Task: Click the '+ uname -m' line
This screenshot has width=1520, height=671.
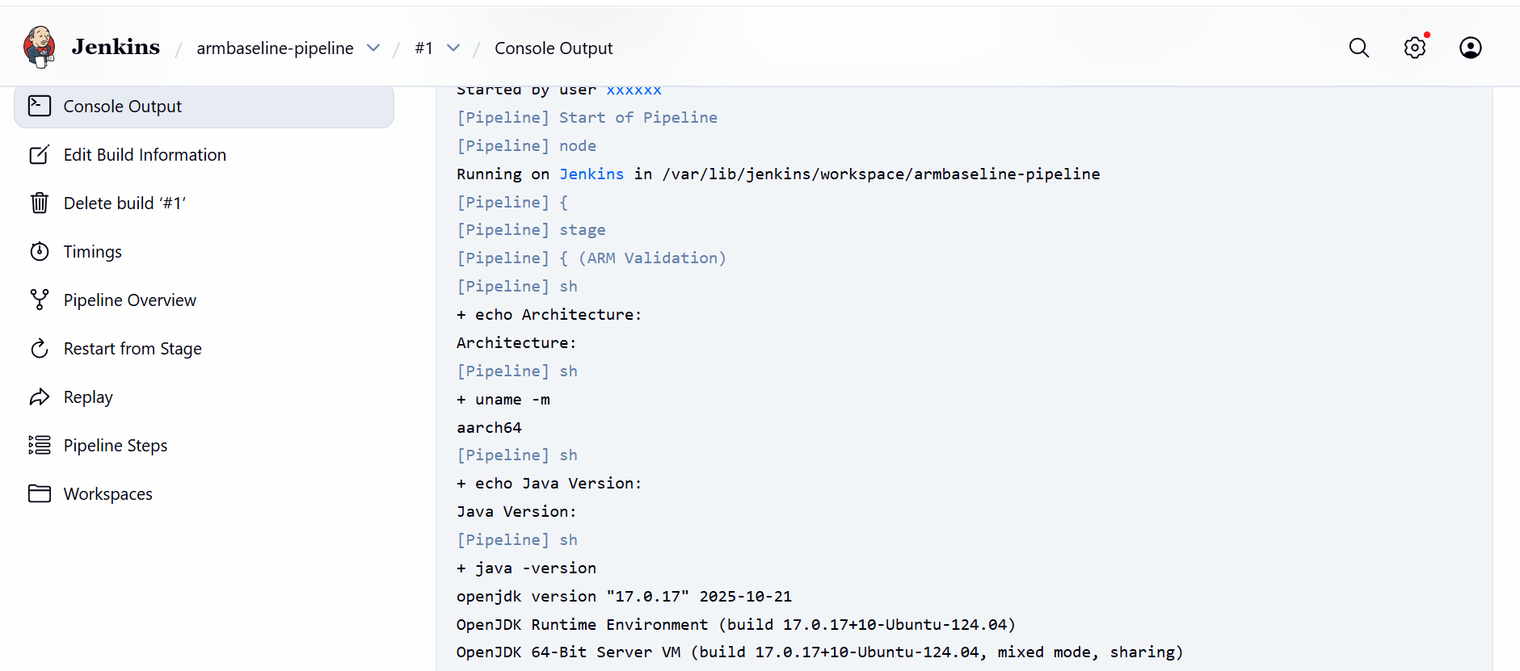Action: tap(503, 399)
